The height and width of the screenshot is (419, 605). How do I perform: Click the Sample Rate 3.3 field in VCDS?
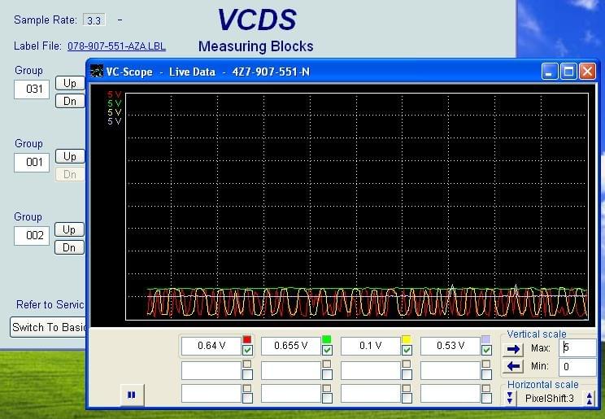click(94, 20)
